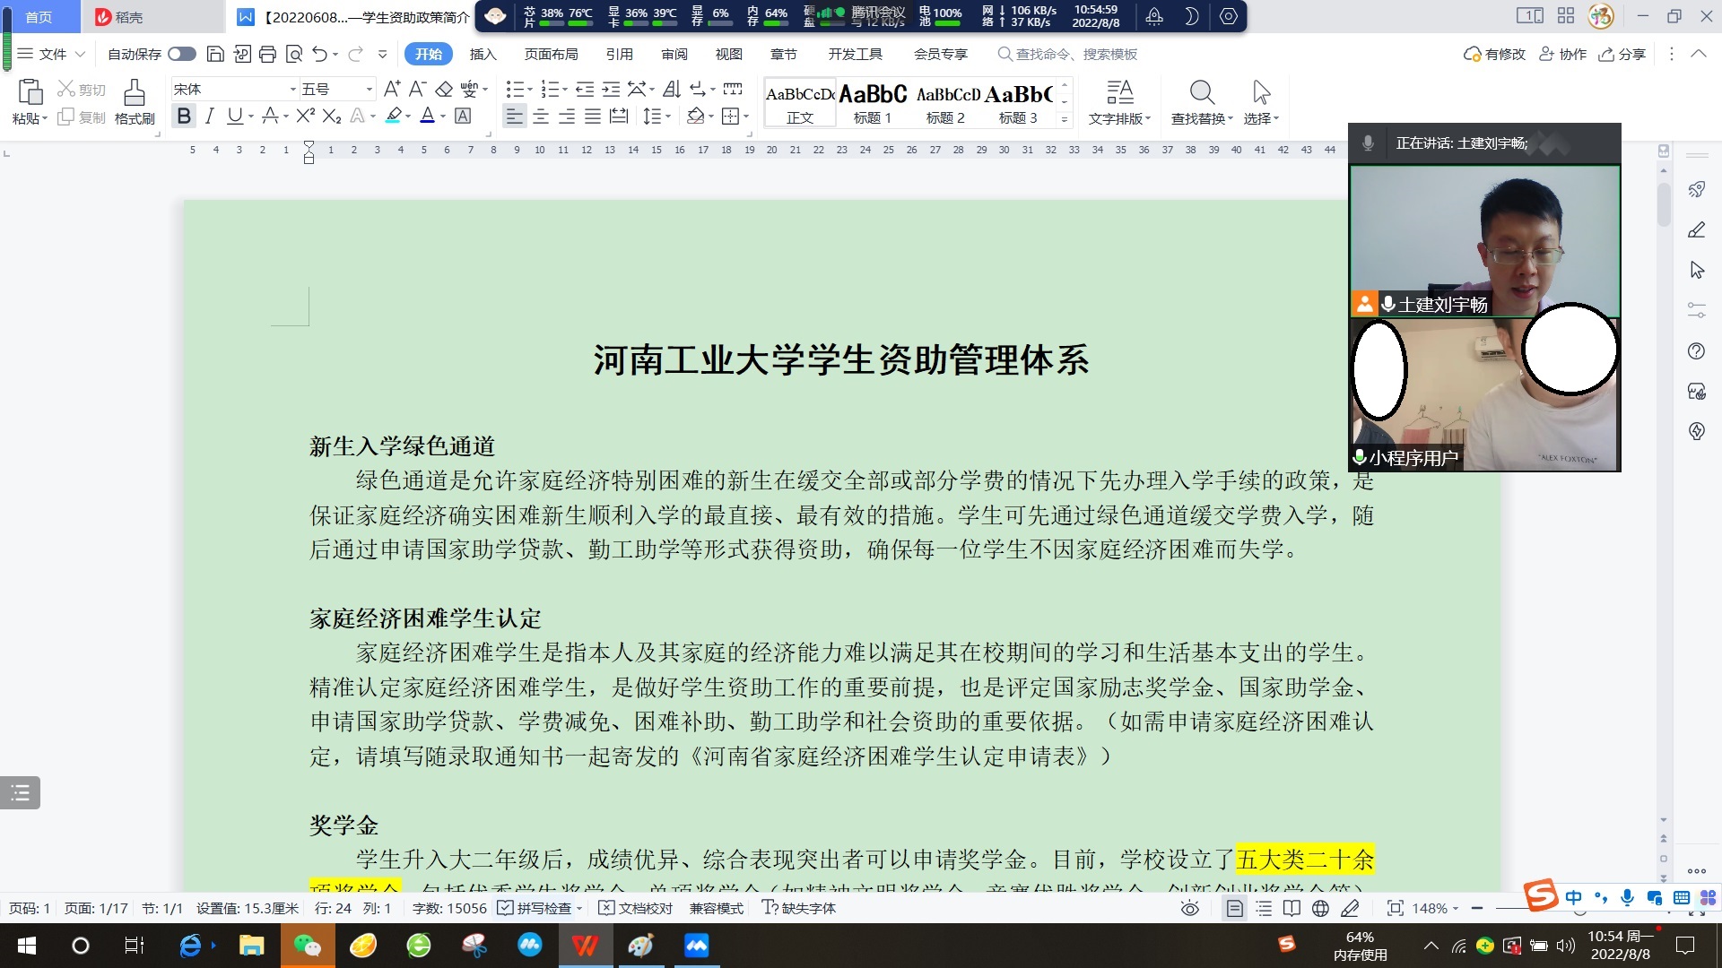Decrease paragraph indent
1722x968 pixels.
pos(585,89)
